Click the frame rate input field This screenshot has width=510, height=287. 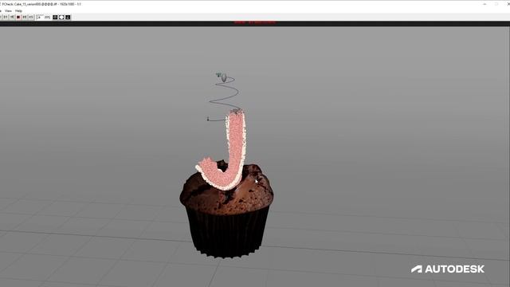tap(40, 17)
